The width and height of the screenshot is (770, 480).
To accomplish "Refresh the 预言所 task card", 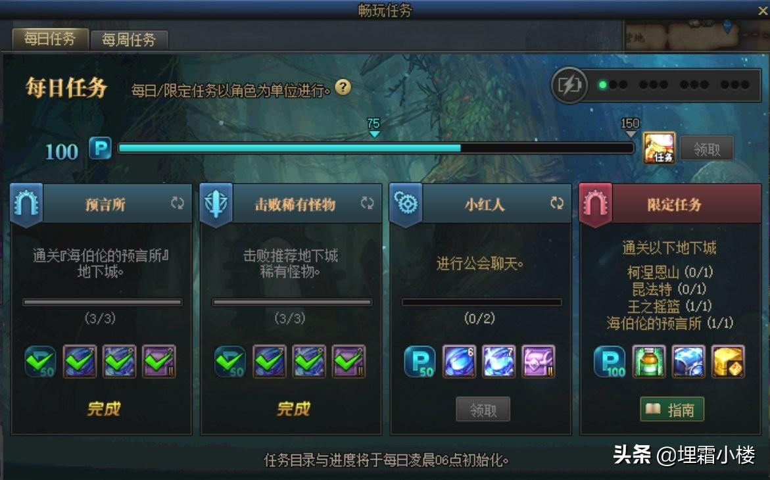I will (178, 203).
